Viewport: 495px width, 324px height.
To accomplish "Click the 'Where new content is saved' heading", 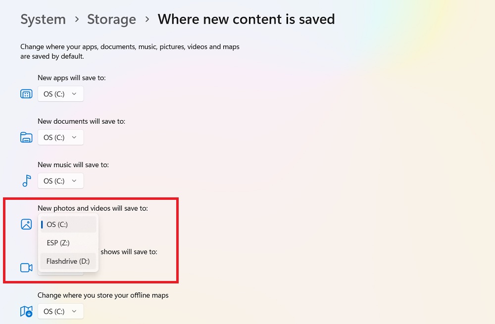I will coord(246,19).
